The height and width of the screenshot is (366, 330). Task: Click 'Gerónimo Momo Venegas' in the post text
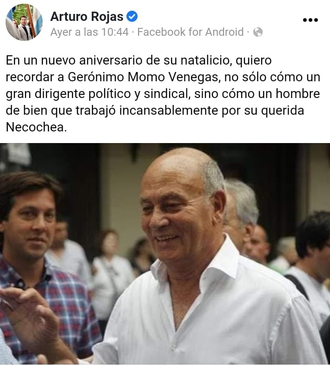[143, 77]
